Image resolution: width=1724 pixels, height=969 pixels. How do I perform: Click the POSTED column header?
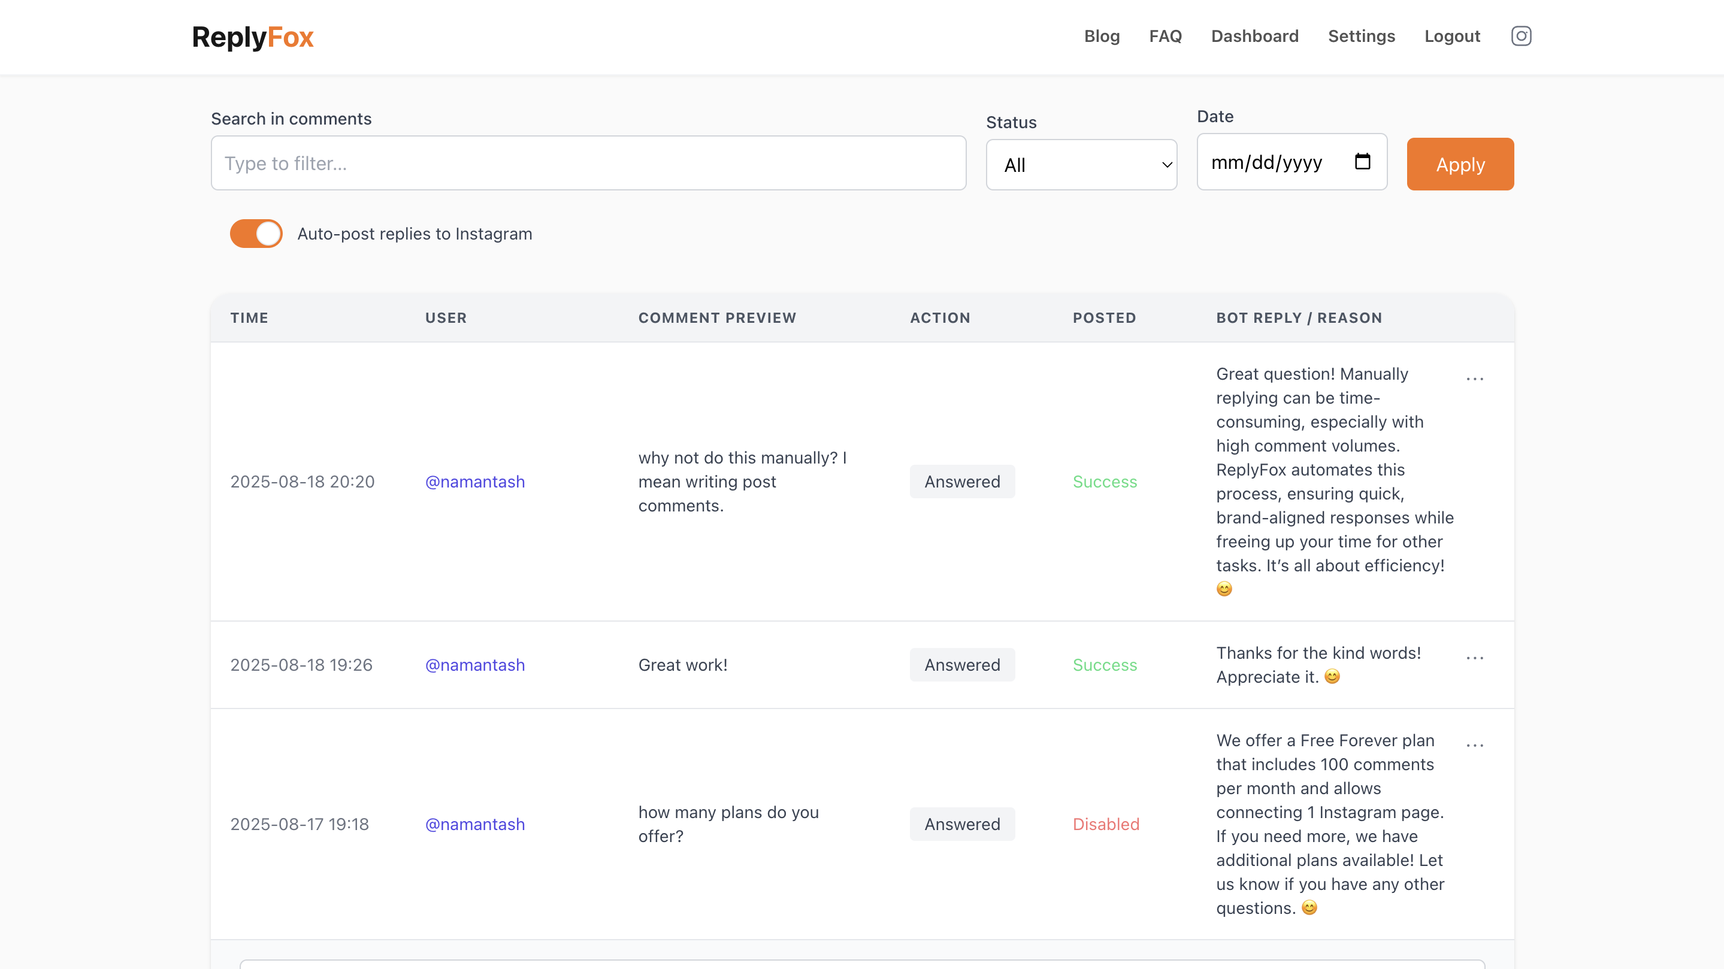[x=1104, y=318]
